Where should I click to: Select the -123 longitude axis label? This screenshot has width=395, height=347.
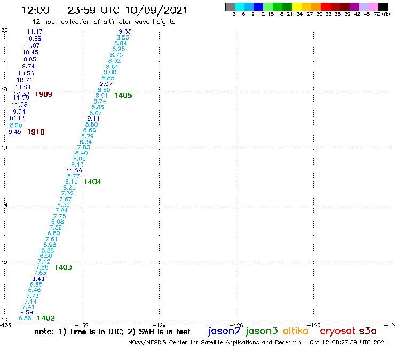pos(314,325)
